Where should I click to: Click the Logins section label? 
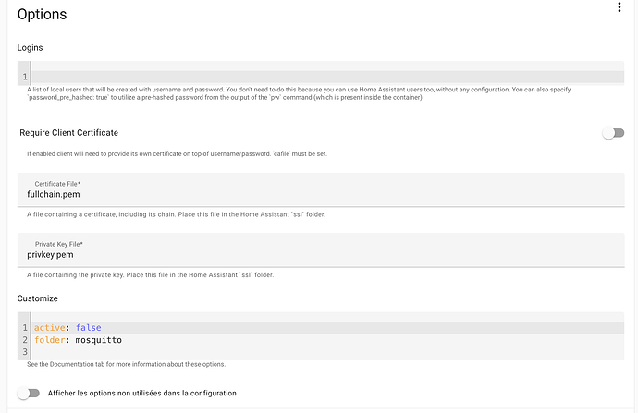point(30,47)
